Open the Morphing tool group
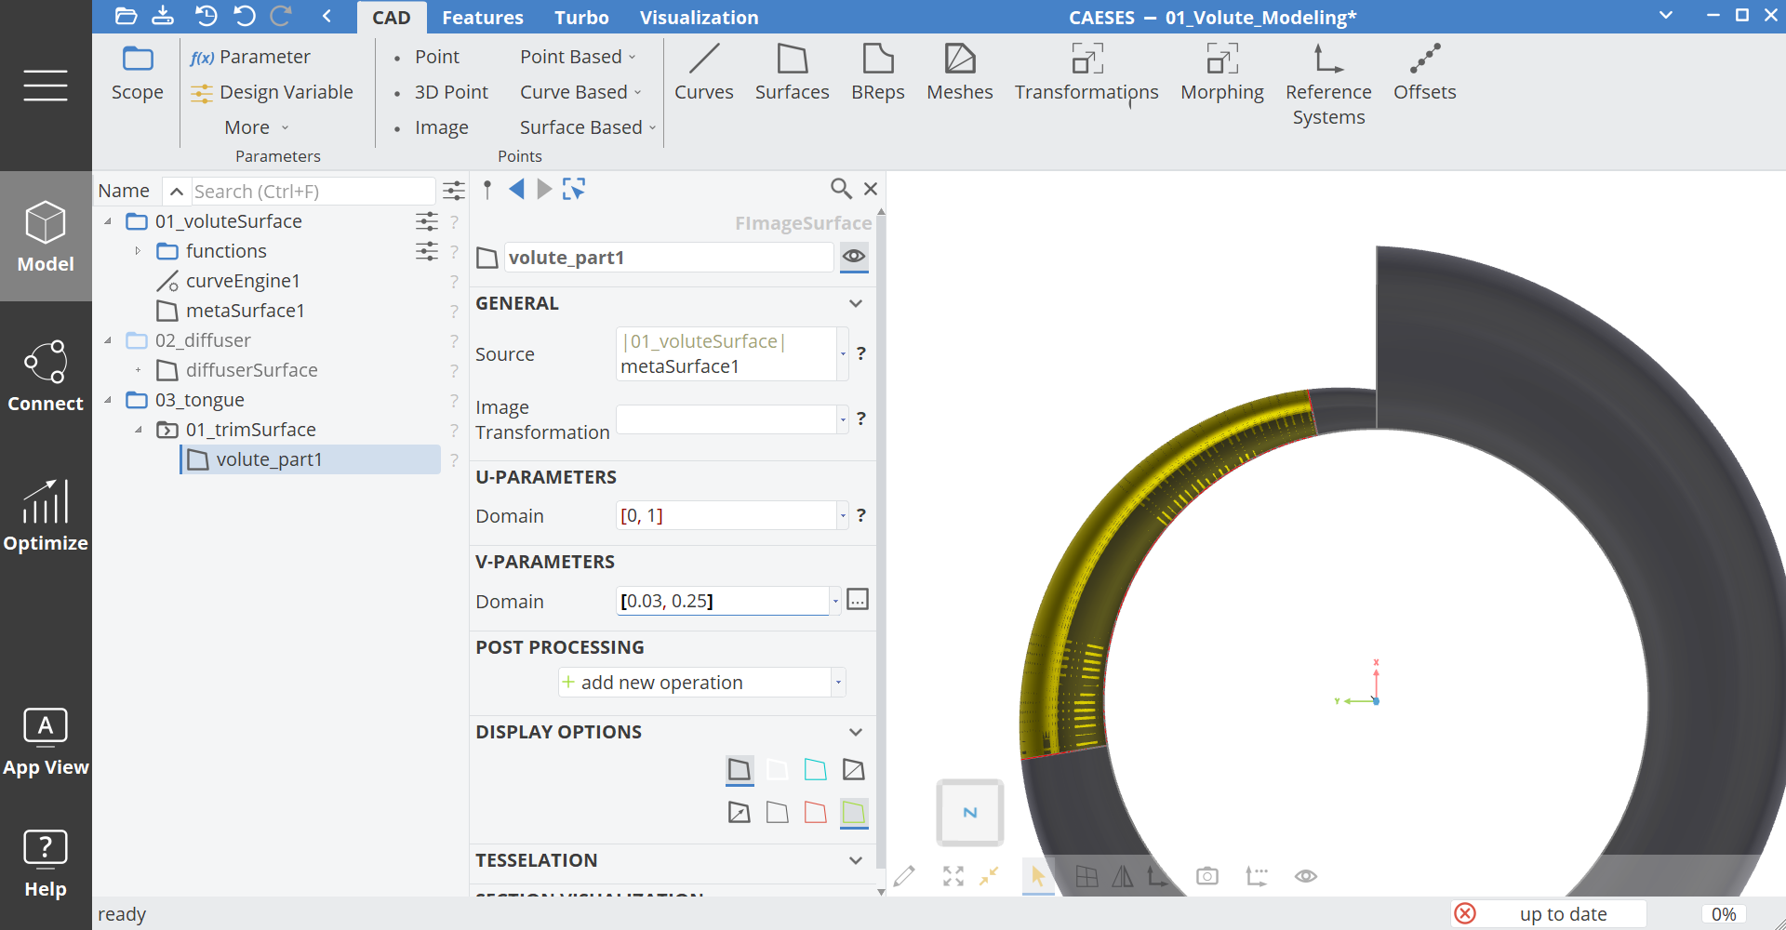 pyautogui.click(x=1222, y=73)
